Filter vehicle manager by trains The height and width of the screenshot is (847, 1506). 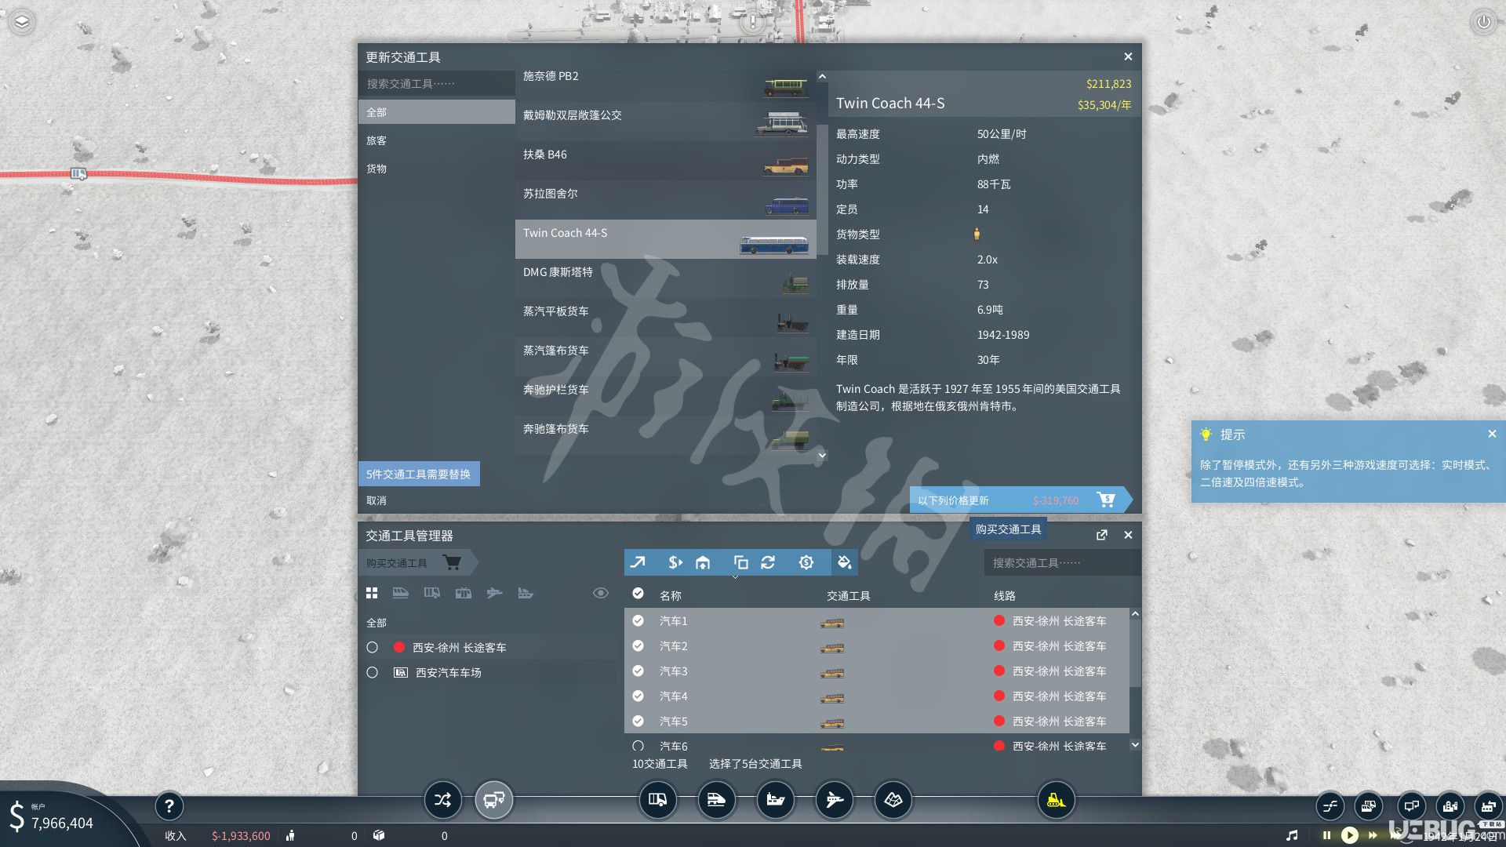(x=400, y=593)
